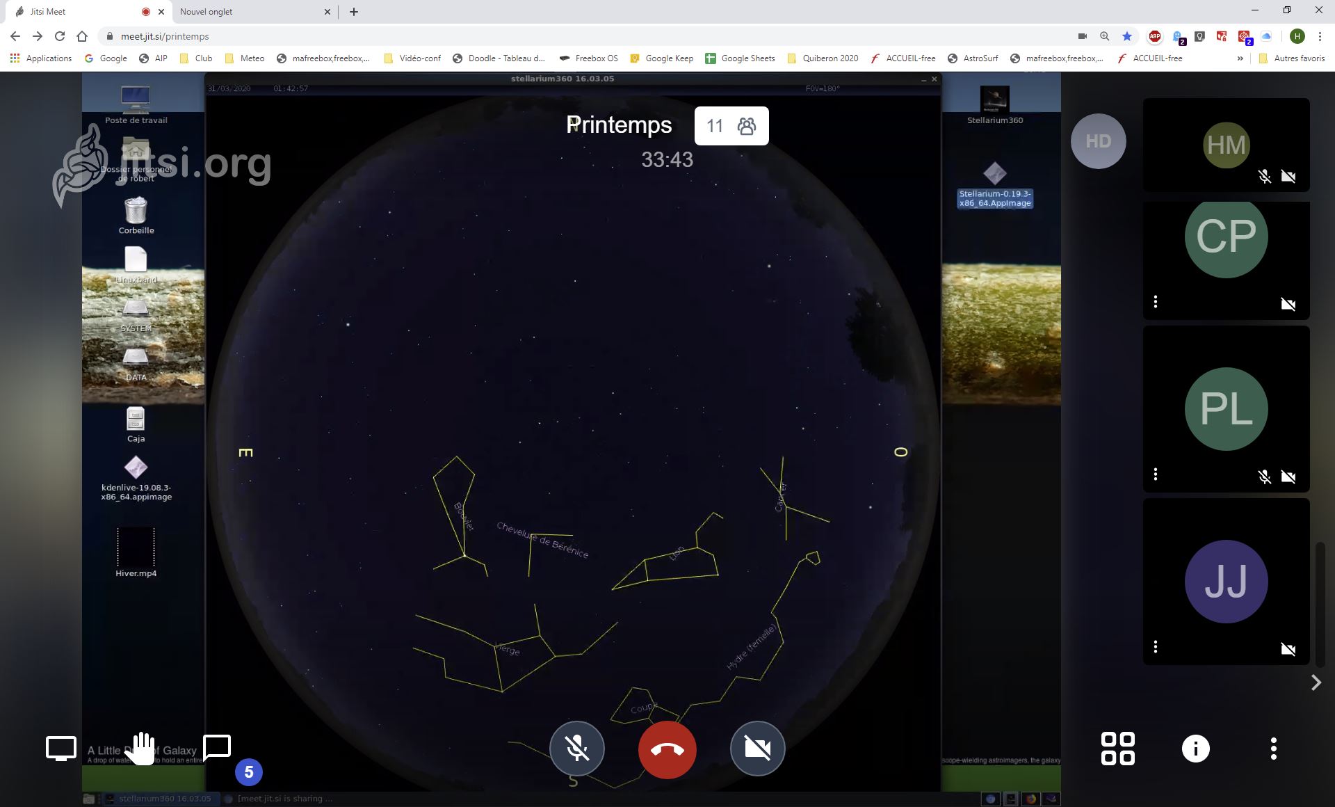1335x807 pixels.
Task: Unmute microphone in Jitsi toolbar
Action: [x=576, y=749]
